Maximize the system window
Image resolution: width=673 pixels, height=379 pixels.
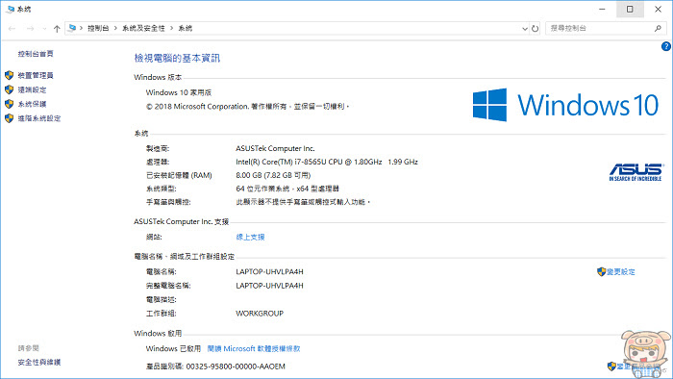[630, 9]
